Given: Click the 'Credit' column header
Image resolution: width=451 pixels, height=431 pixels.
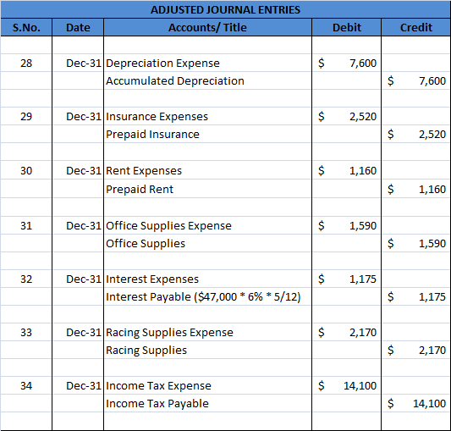Looking at the screenshot, I should (x=416, y=27).
